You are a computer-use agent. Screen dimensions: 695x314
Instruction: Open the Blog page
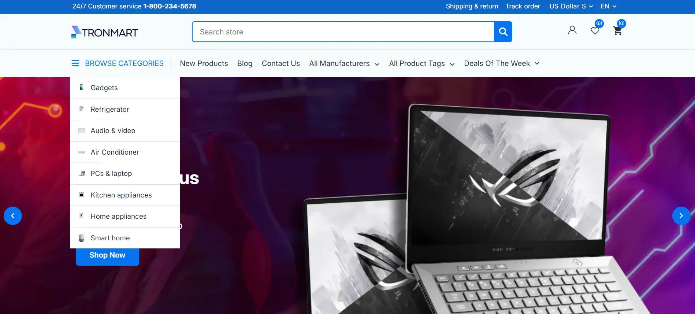(245, 63)
